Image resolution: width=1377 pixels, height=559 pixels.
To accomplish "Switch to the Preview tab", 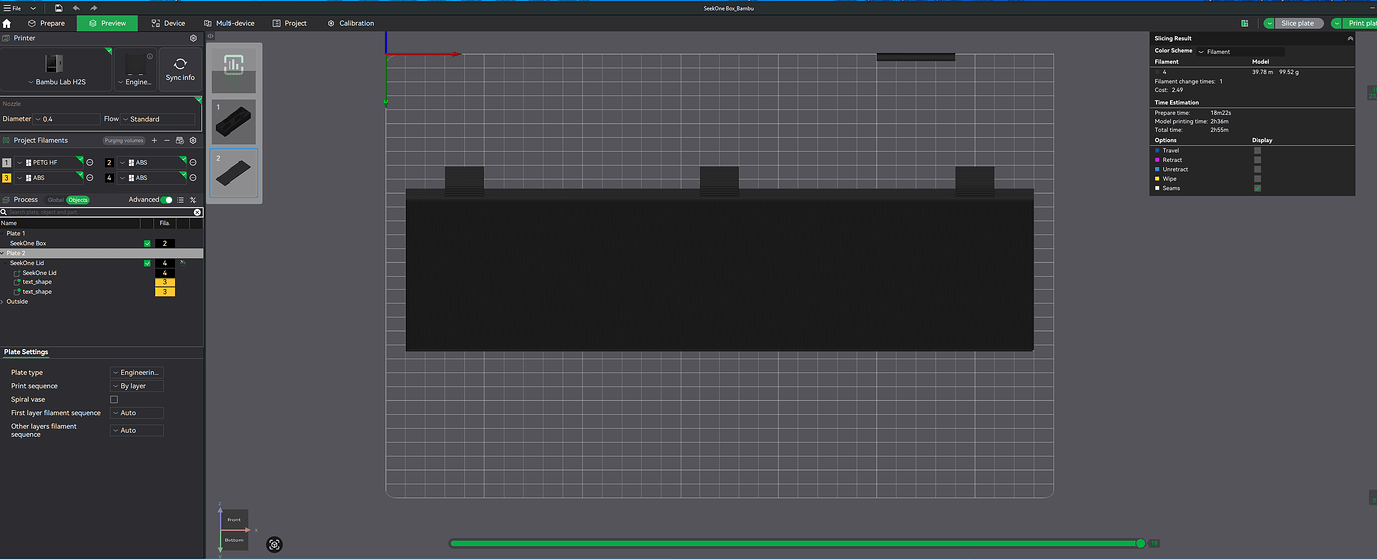I will (107, 23).
